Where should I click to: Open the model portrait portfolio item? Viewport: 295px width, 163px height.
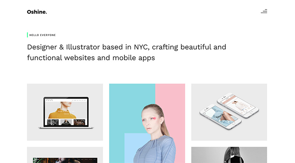pos(147,123)
